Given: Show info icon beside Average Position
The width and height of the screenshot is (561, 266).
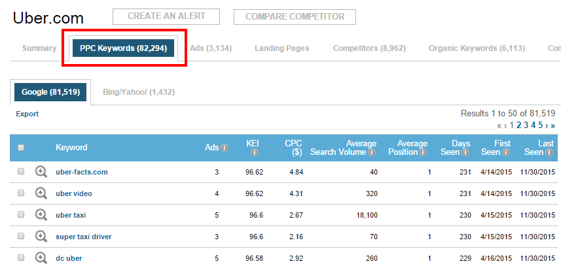Looking at the screenshot, I should pos(423,152).
